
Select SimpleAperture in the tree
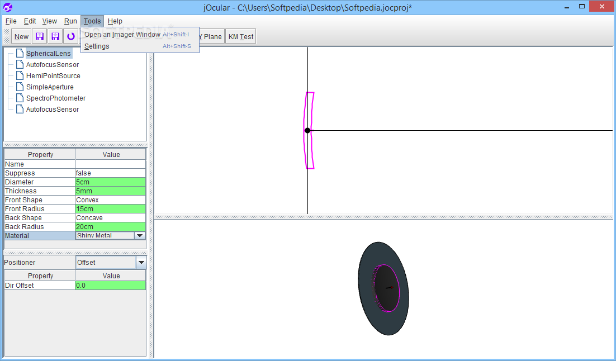50,87
